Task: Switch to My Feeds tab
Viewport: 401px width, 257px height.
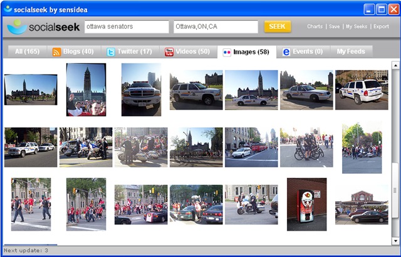Action: click(x=351, y=52)
